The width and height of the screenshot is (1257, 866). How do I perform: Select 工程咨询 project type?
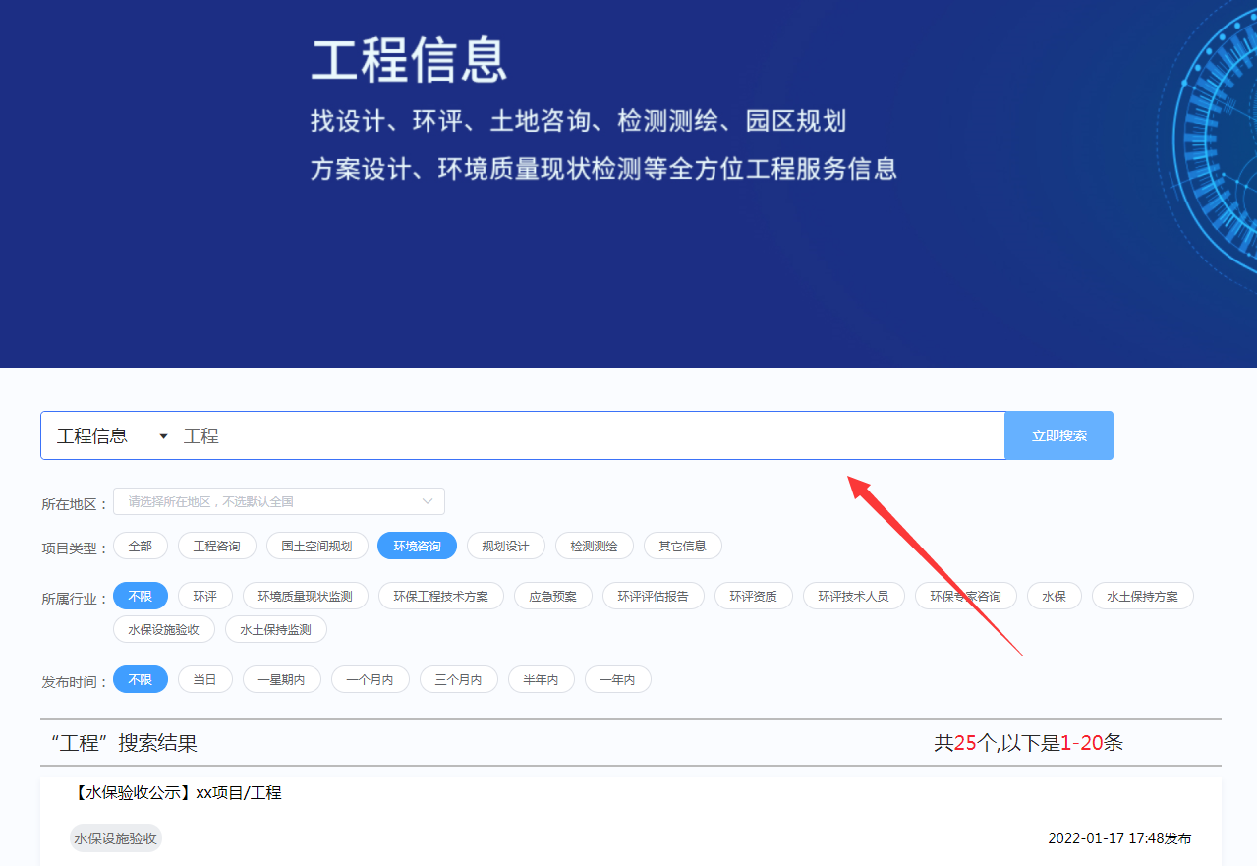point(216,546)
